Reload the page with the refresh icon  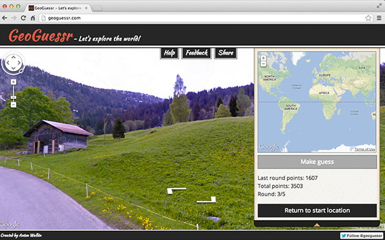23,18
